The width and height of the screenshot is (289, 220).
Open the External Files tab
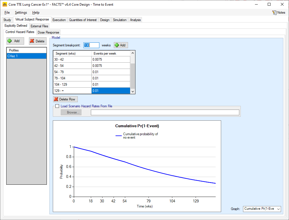[x=39, y=26]
